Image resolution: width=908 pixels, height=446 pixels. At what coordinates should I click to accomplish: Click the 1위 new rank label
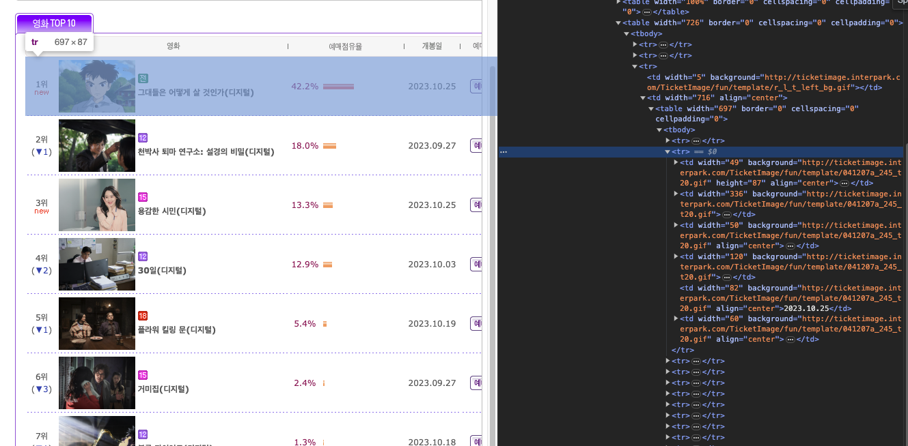point(42,88)
